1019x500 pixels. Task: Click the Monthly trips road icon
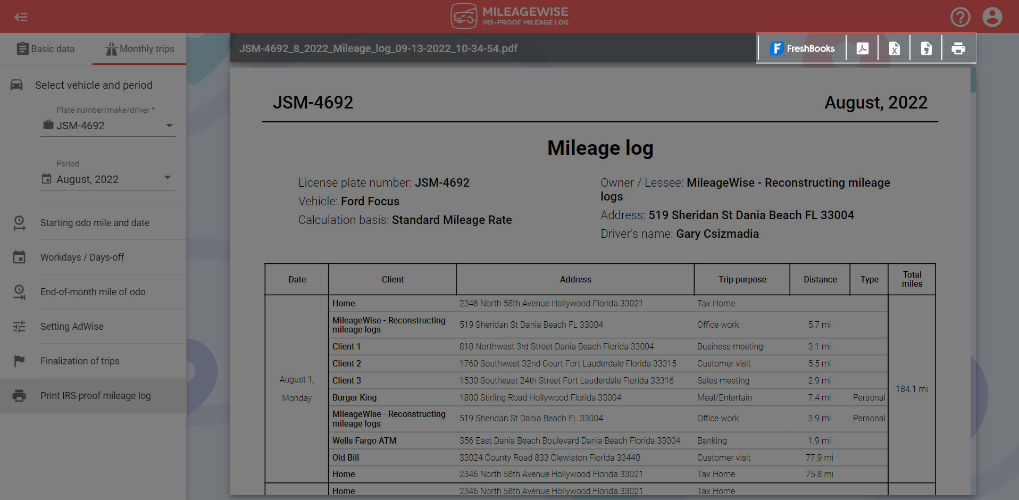pyautogui.click(x=111, y=49)
